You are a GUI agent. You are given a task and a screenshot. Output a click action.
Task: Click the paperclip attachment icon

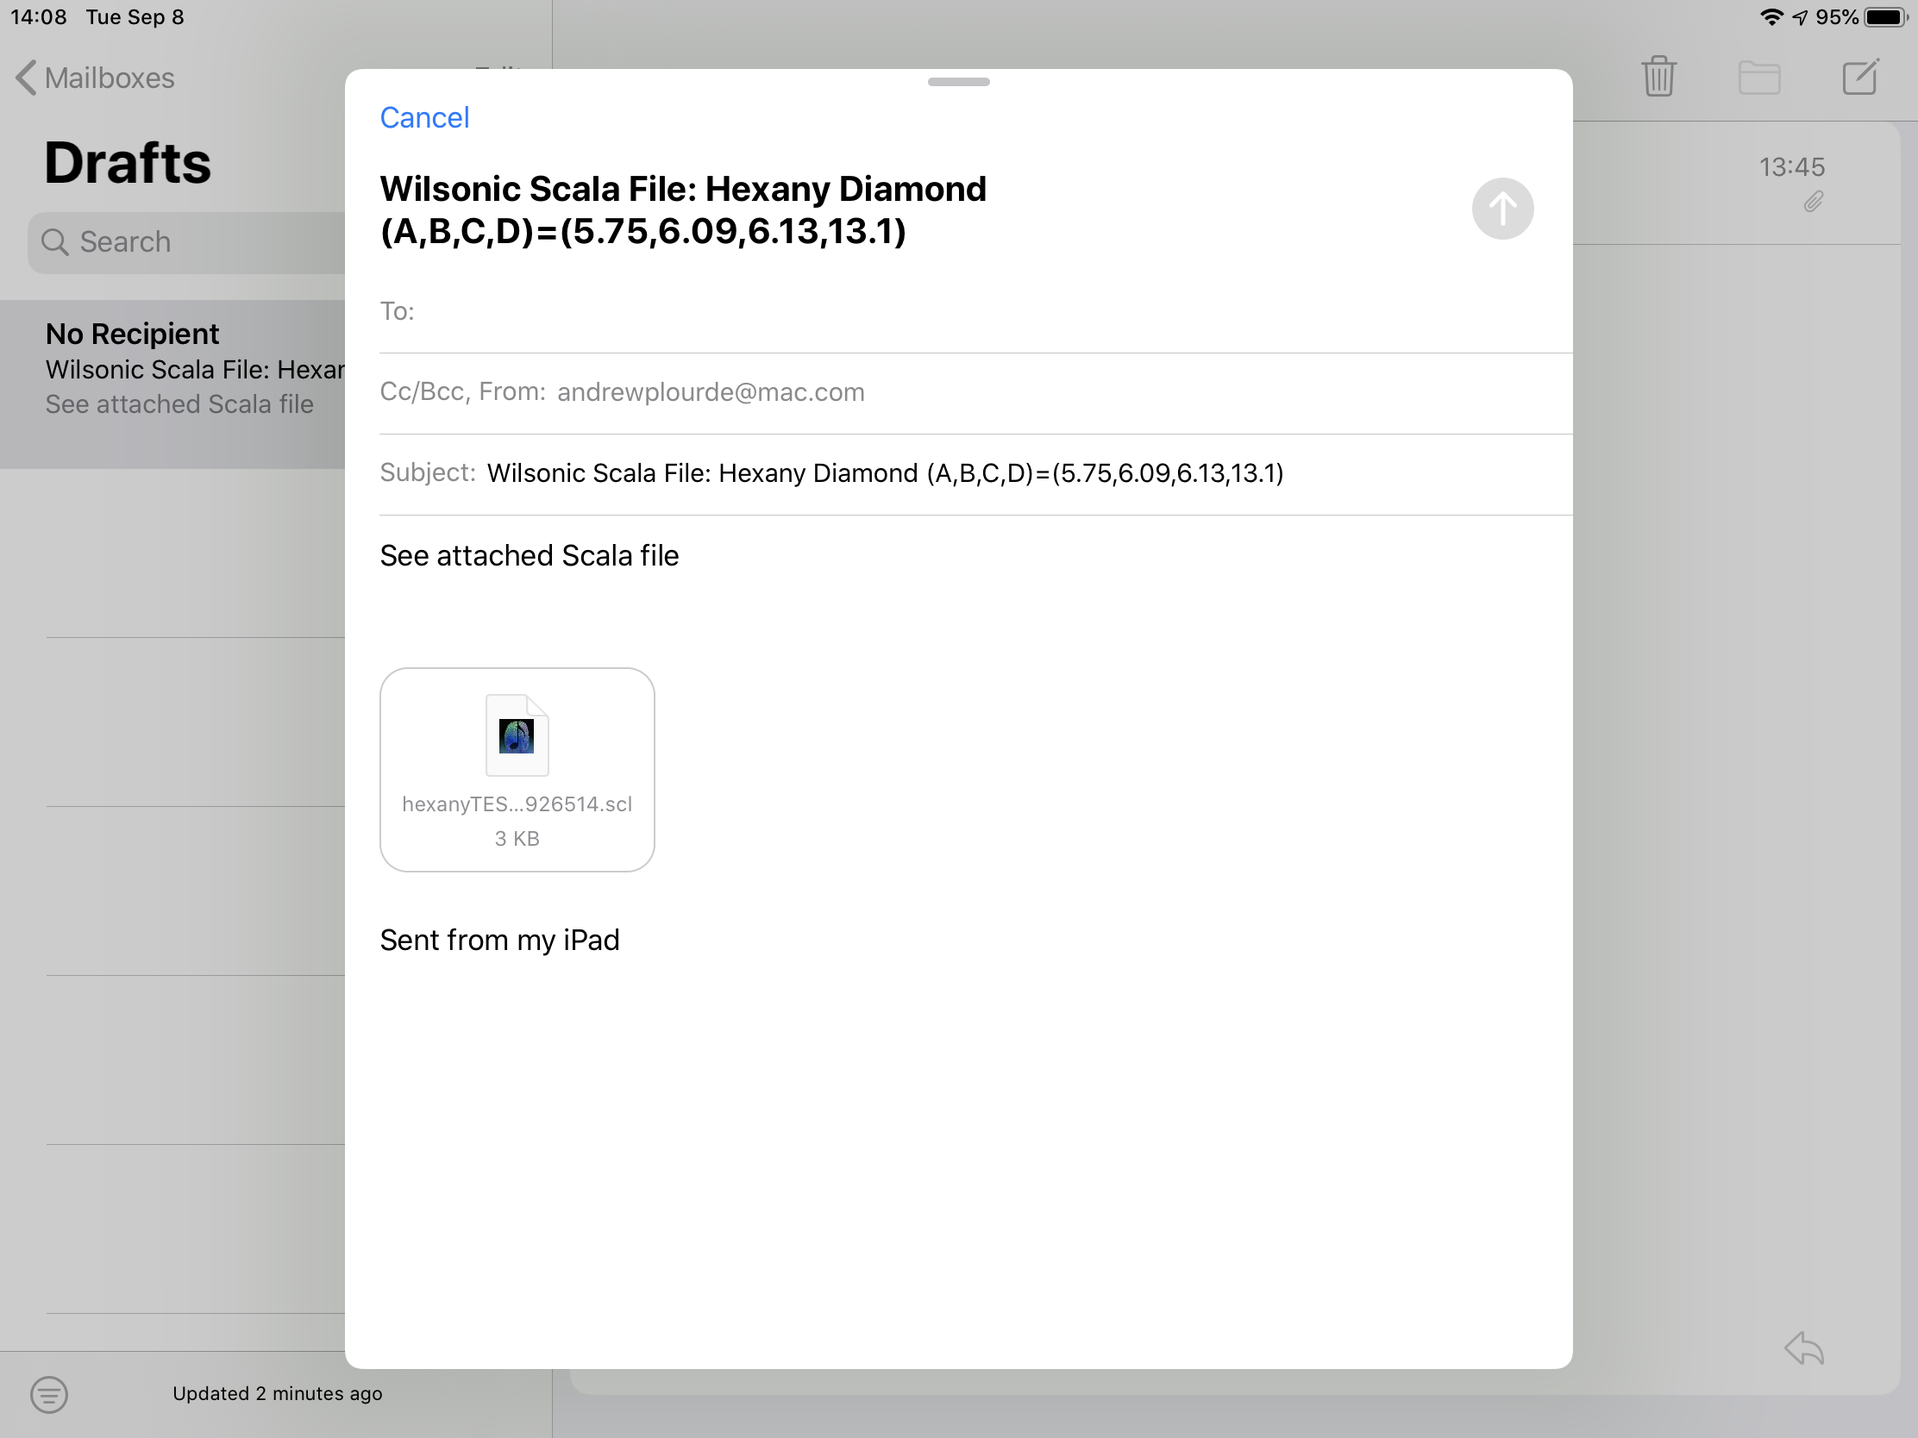(x=1813, y=202)
